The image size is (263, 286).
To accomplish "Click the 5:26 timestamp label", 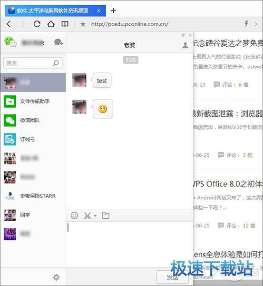I will click(130, 60).
